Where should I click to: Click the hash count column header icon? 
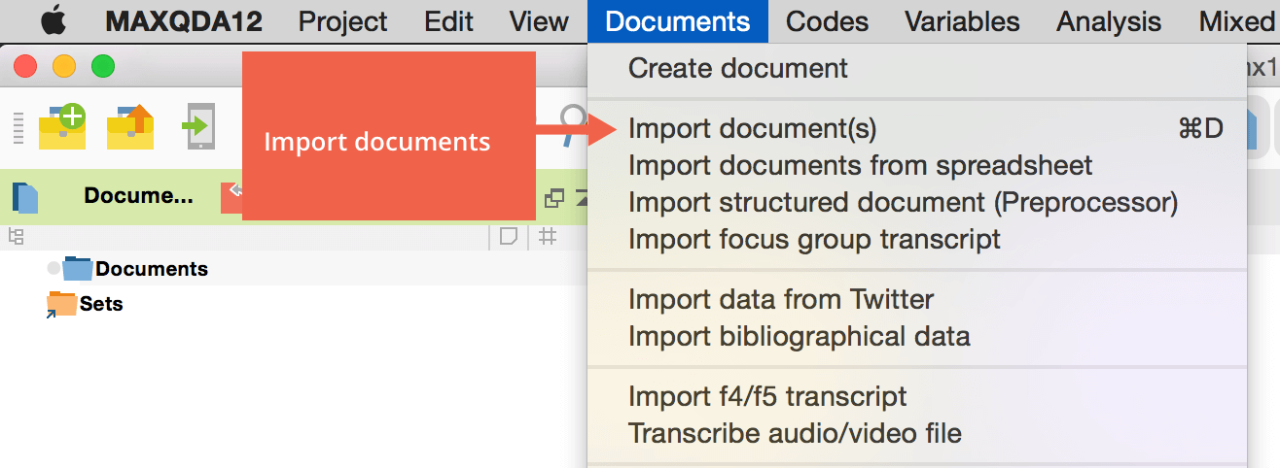548,236
